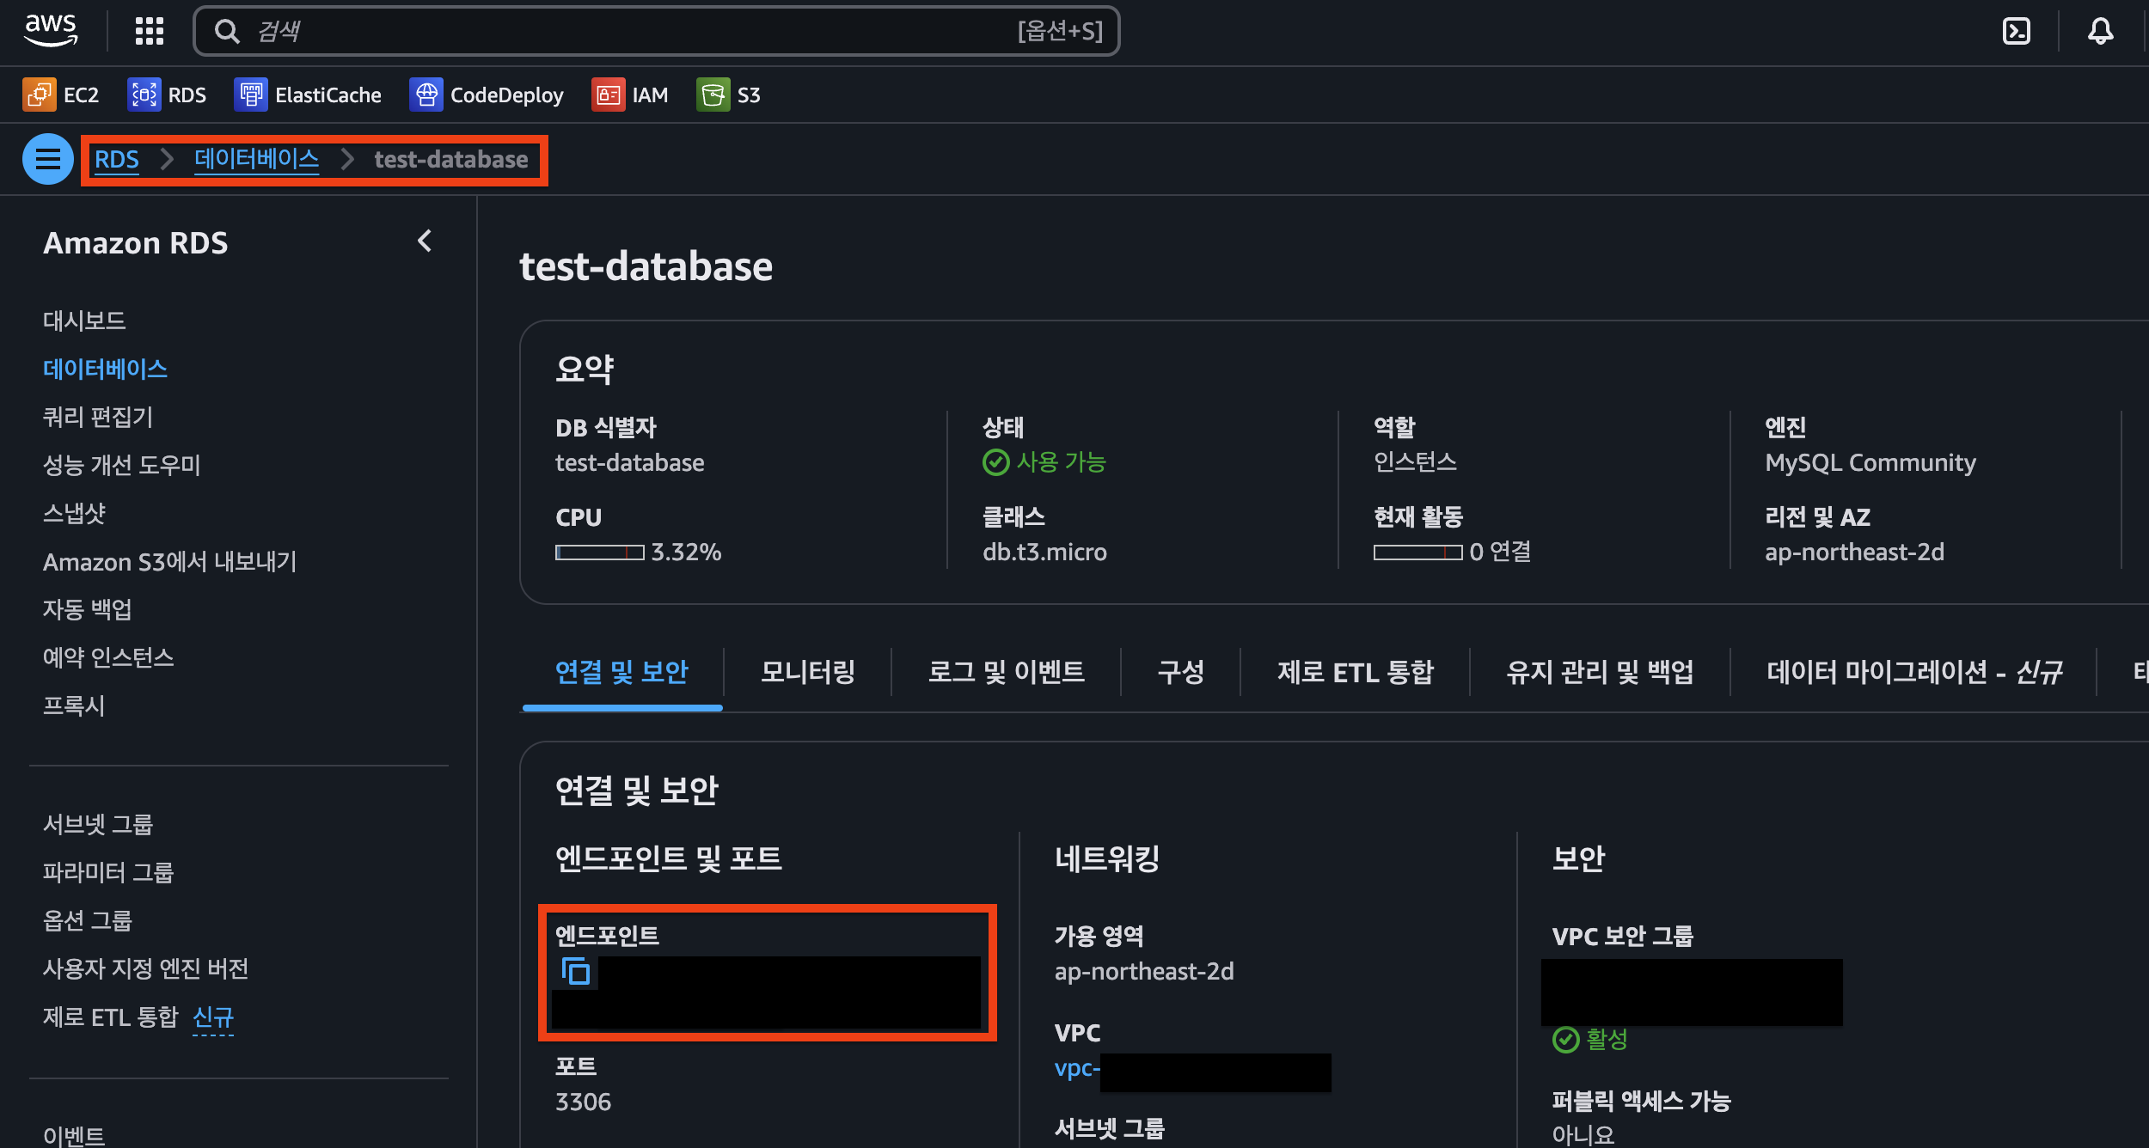
Task: Open 스냅샷 in the sidebar
Action: point(75,513)
